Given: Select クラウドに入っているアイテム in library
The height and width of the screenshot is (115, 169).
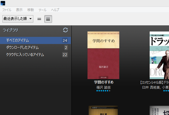Looking at the screenshot, I should pos(35,55).
